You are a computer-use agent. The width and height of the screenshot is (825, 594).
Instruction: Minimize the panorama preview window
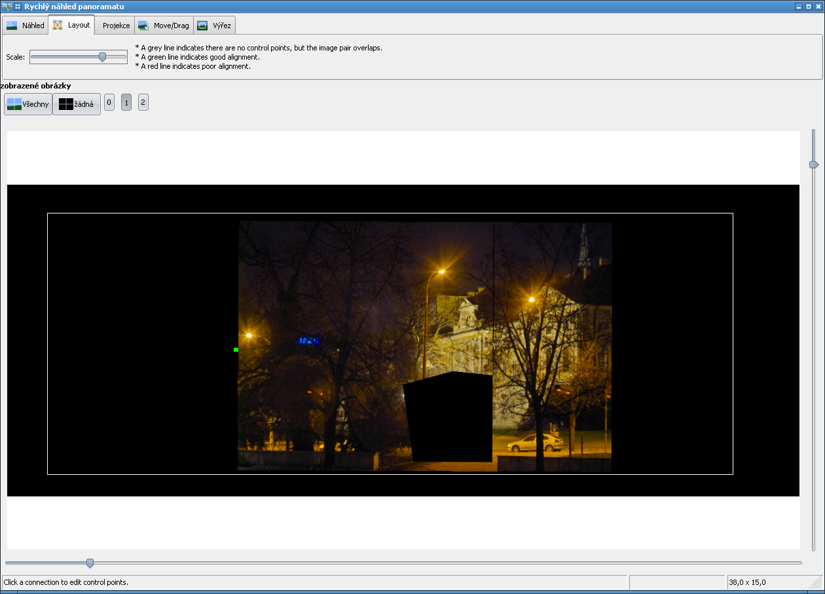tap(799, 6)
